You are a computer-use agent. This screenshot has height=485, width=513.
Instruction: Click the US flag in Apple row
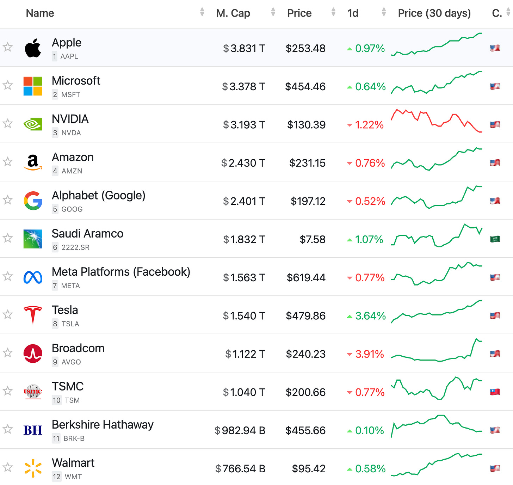495,48
